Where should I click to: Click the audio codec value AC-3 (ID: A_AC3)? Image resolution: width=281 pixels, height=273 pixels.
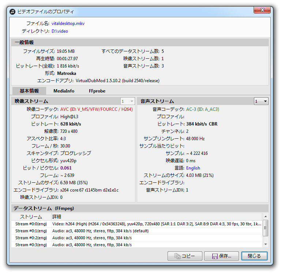(x=202, y=109)
